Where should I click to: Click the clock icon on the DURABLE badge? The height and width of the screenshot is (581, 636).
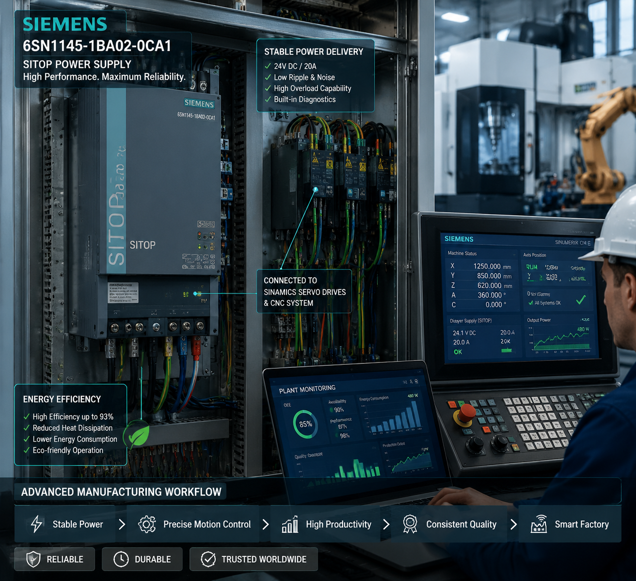coord(121,559)
